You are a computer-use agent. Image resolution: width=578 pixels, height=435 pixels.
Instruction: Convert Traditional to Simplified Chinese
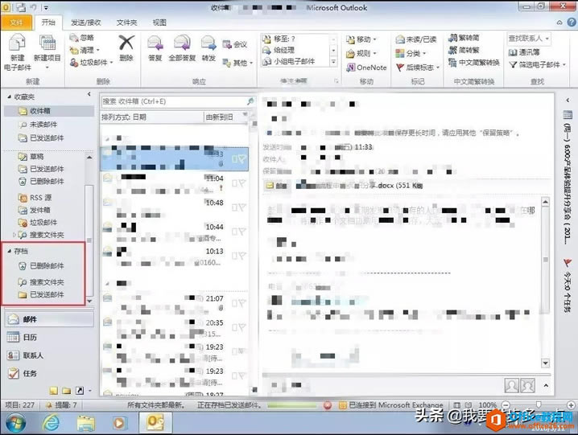pos(464,37)
